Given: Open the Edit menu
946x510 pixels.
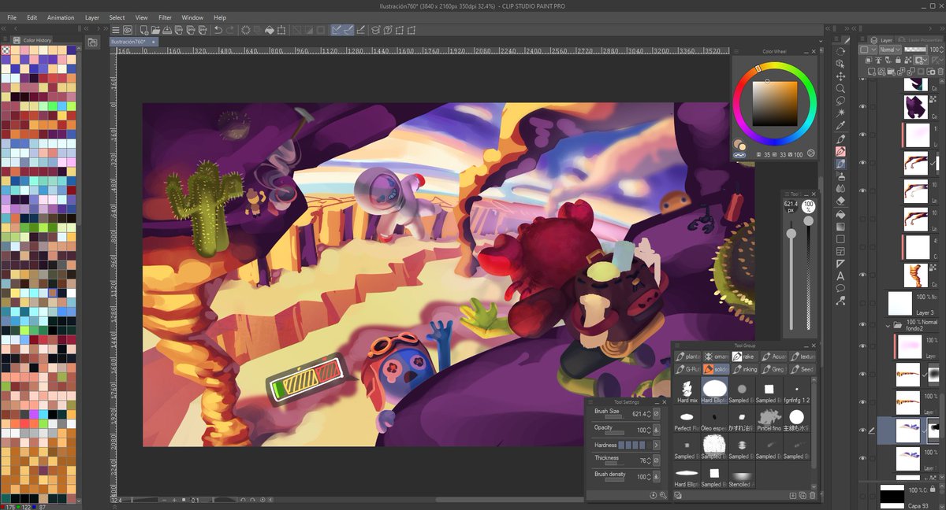Looking at the screenshot, I should point(32,17).
